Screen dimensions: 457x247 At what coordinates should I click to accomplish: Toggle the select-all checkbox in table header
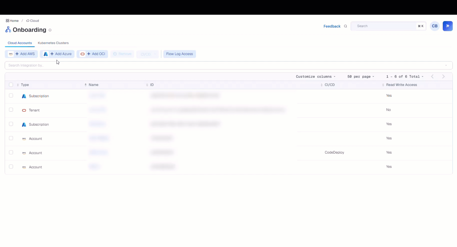point(11,85)
